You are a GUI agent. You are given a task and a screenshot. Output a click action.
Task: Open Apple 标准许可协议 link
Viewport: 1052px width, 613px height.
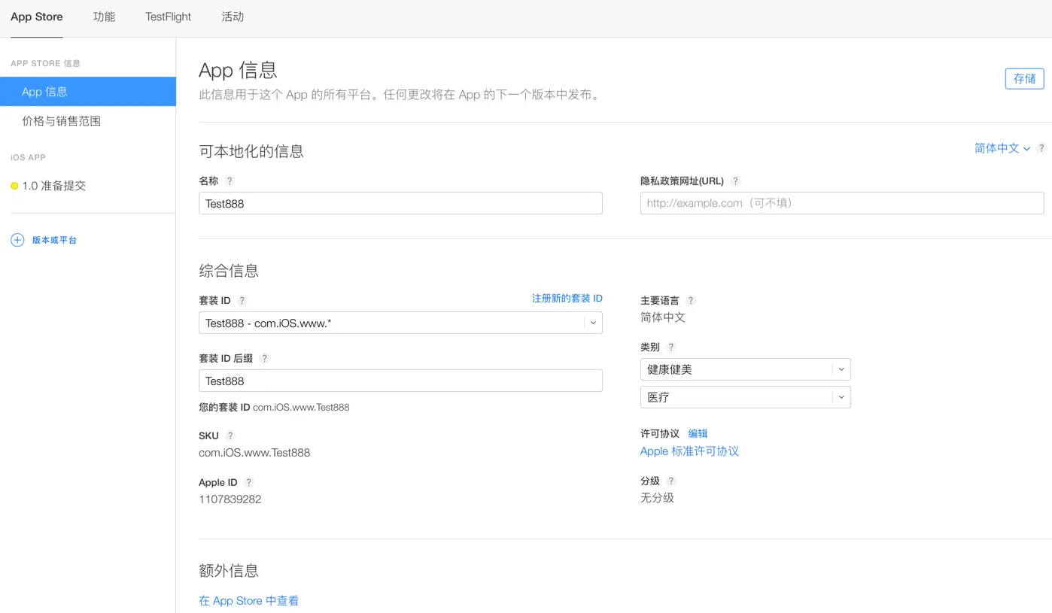click(689, 451)
